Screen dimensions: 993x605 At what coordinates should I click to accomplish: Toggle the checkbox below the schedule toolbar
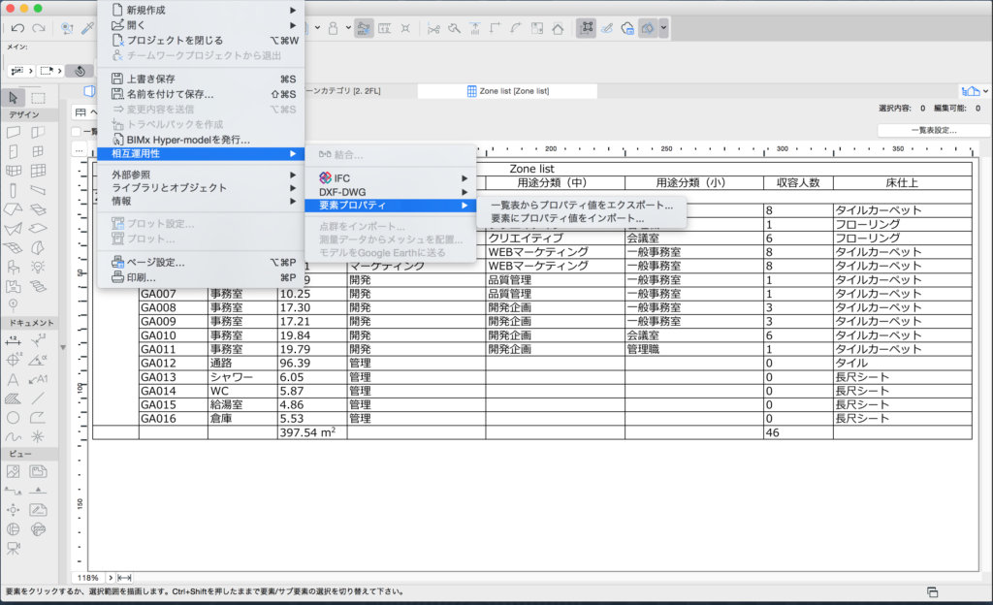pos(77,132)
